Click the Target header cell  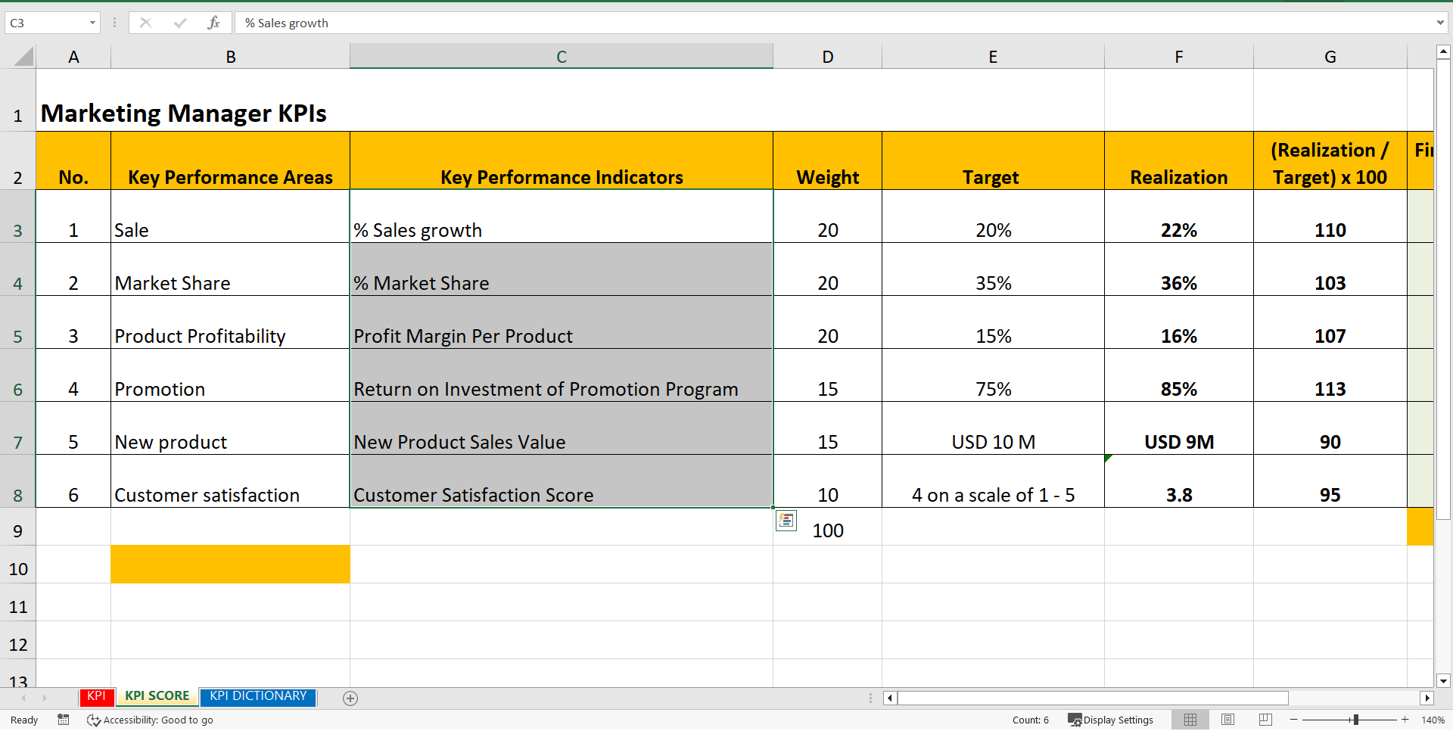tap(993, 160)
